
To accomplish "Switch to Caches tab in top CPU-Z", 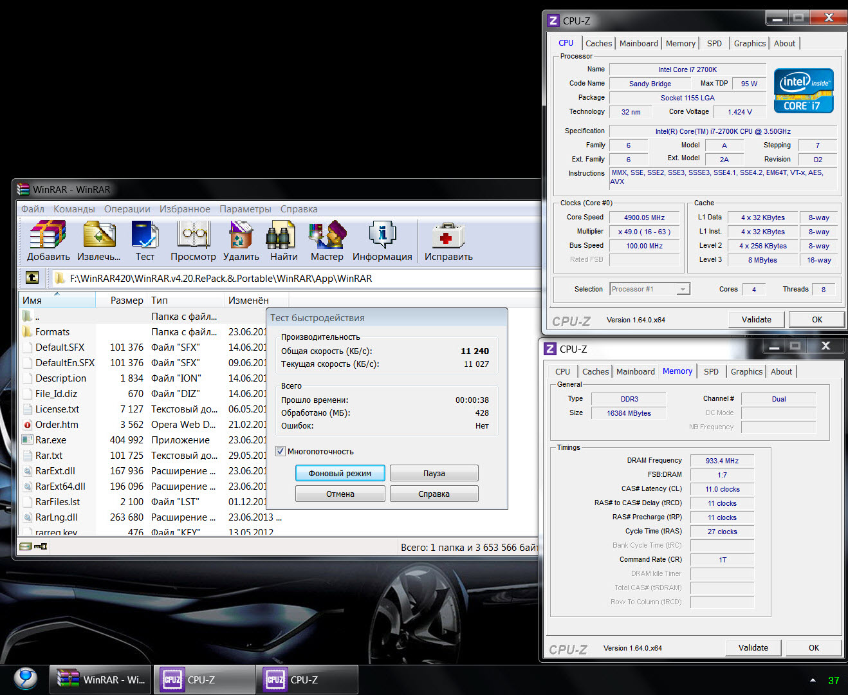I will pyautogui.click(x=598, y=43).
